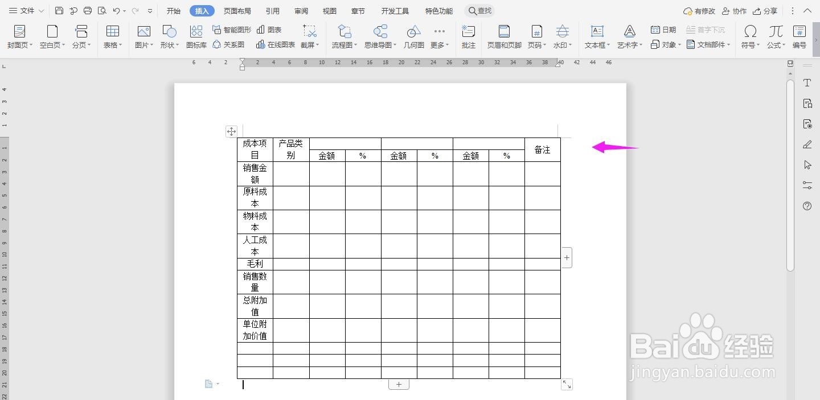The width and height of the screenshot is (820, 400).
Task: Insert a 图表 chart
Action: click(269, 30)
